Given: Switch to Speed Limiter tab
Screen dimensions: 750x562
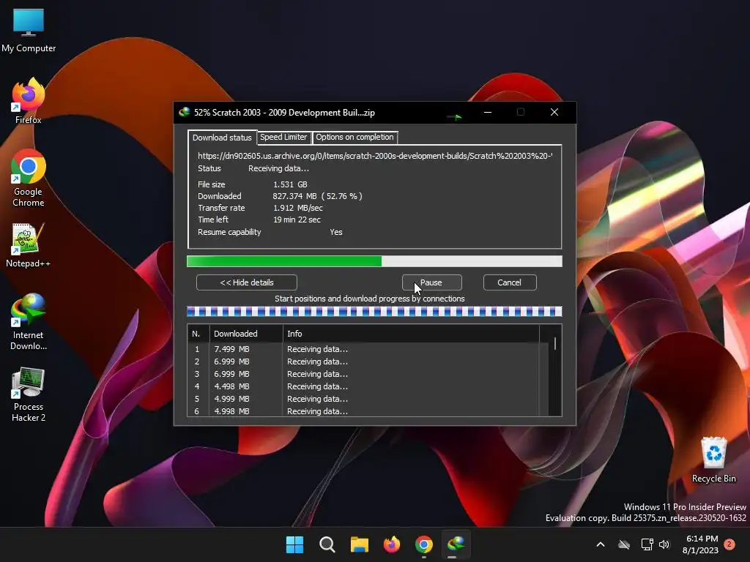Looking at the screenshot, I should point(283,137).
